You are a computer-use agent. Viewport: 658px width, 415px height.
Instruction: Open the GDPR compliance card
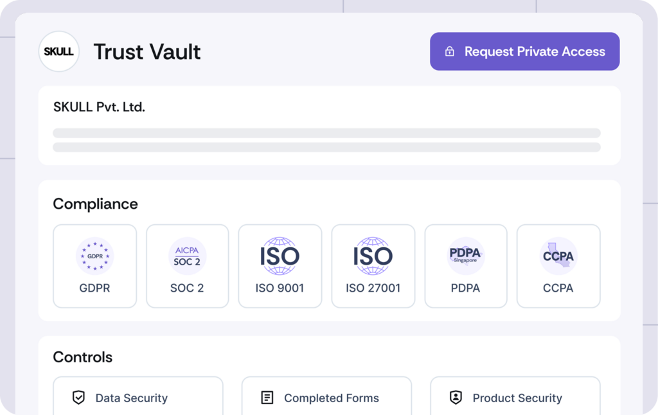pyautogui.click(x=95, y=266)
